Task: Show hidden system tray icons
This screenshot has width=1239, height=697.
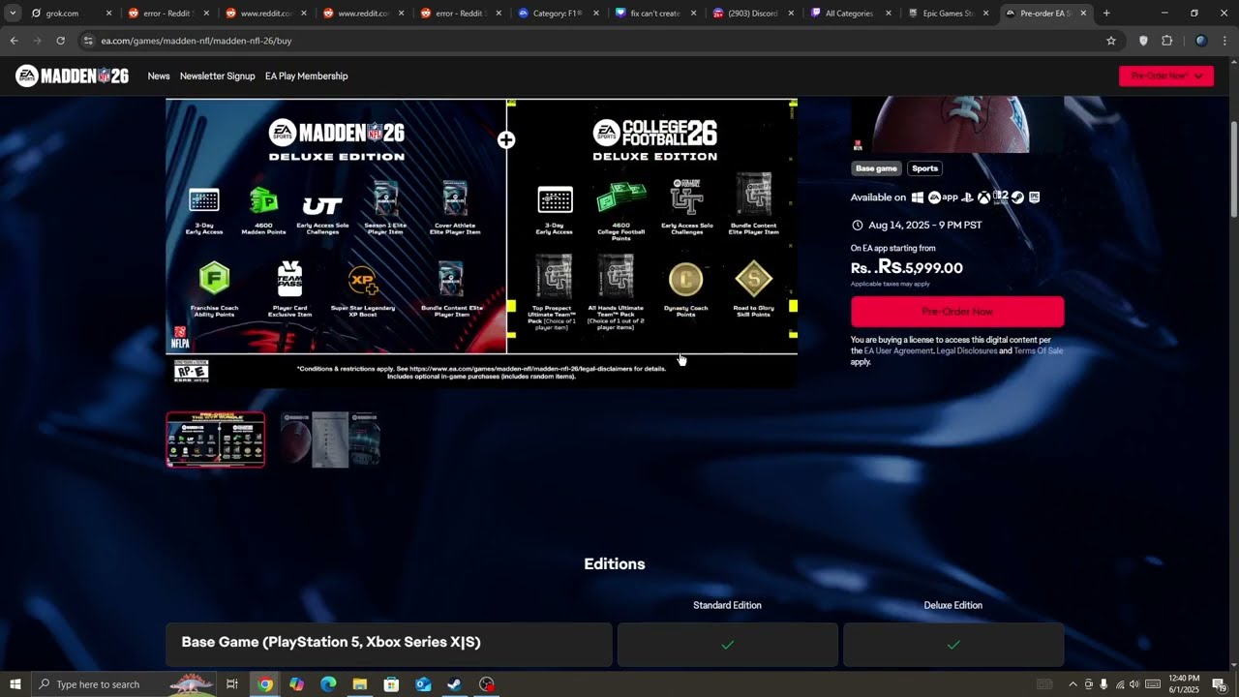Action: [1074, 684]
